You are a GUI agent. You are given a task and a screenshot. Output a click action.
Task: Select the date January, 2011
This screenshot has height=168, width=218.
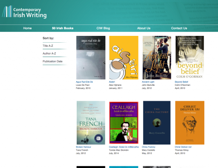(x=115, y=88)
